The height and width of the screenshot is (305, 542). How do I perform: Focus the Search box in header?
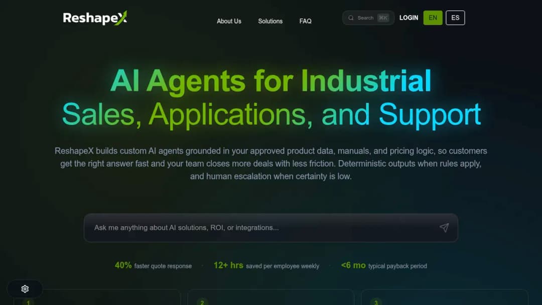pyautogui.click(x=368, y=18)
